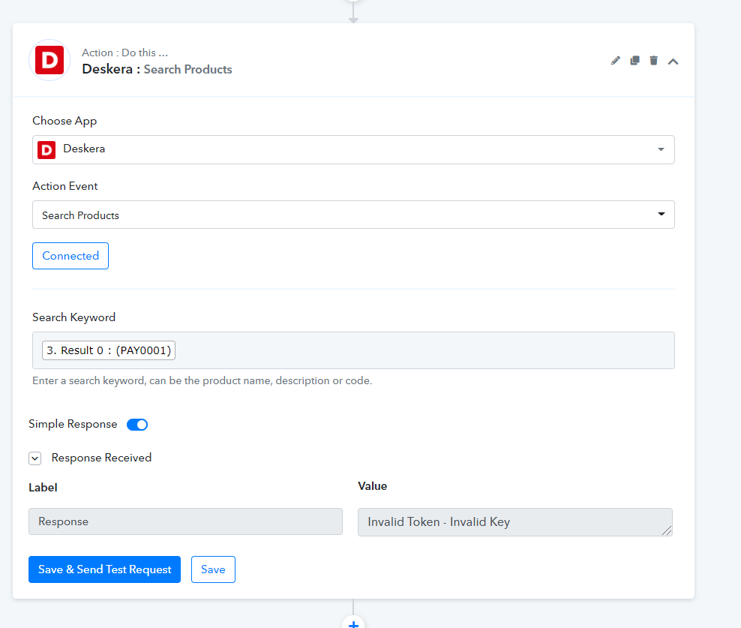Click the Connected button
The image size is (741, 628).
click(x=70, y=256)
